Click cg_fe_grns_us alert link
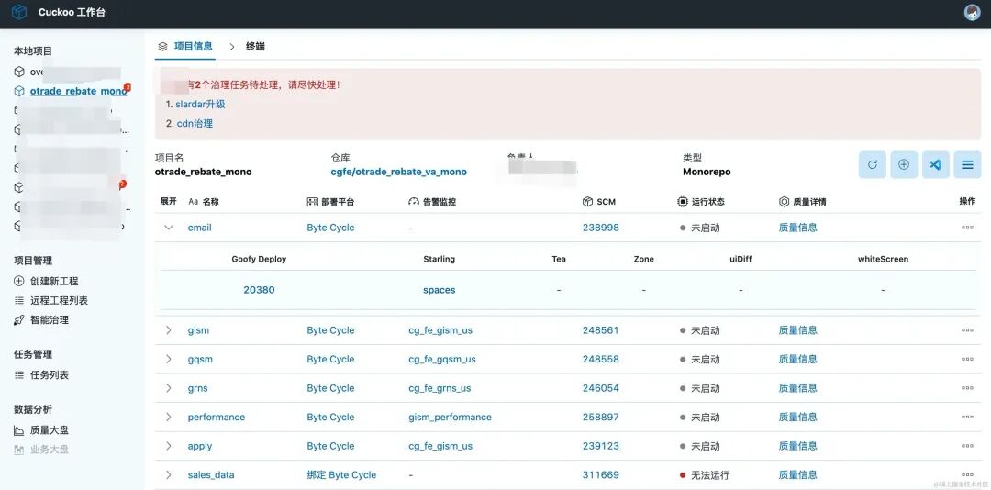The image size is (991, 490). [440, 388]
